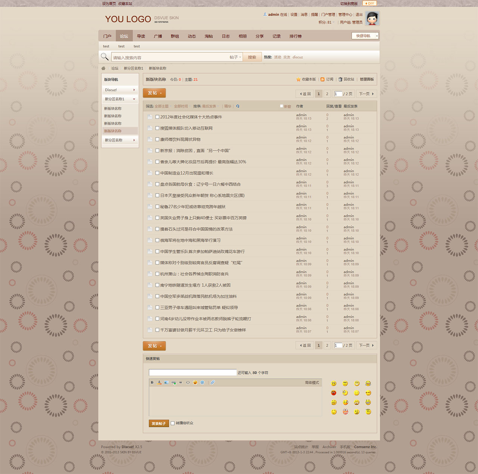Open the 最后发表 sort dropdown
Image resolution: width=478 pixels, height=474 pixels.
coord(210,106)
